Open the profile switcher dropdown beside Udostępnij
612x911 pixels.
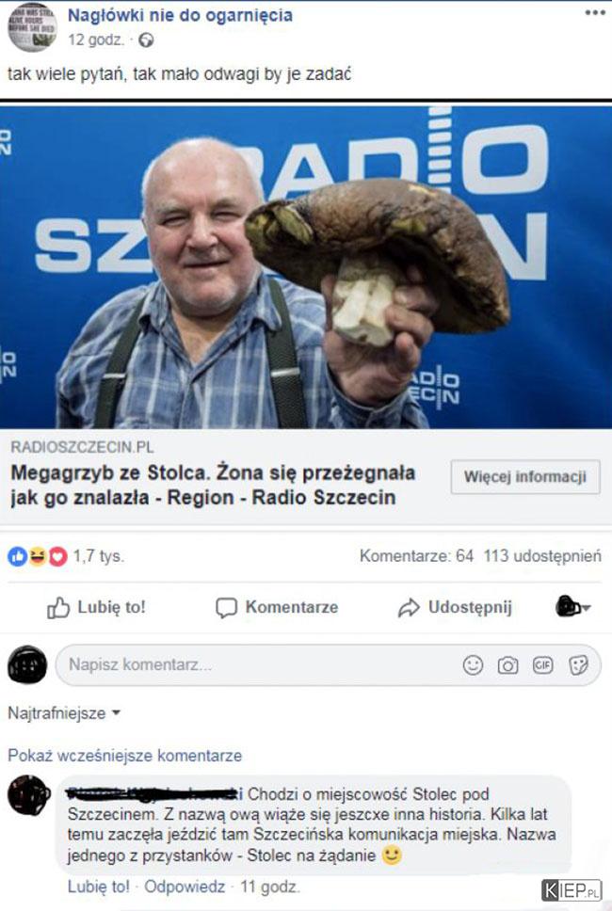point(572,607)
